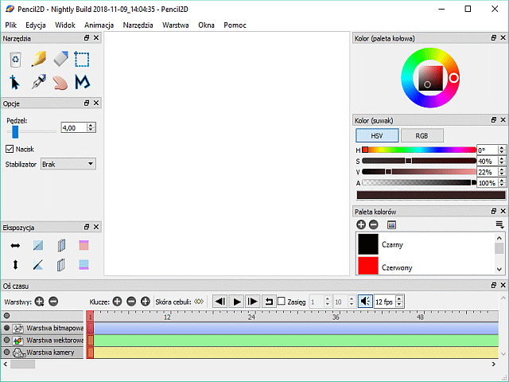This screenshot has height=382, width=509.
Task: Toggle next onion skin icon
Action: (61, 265)
